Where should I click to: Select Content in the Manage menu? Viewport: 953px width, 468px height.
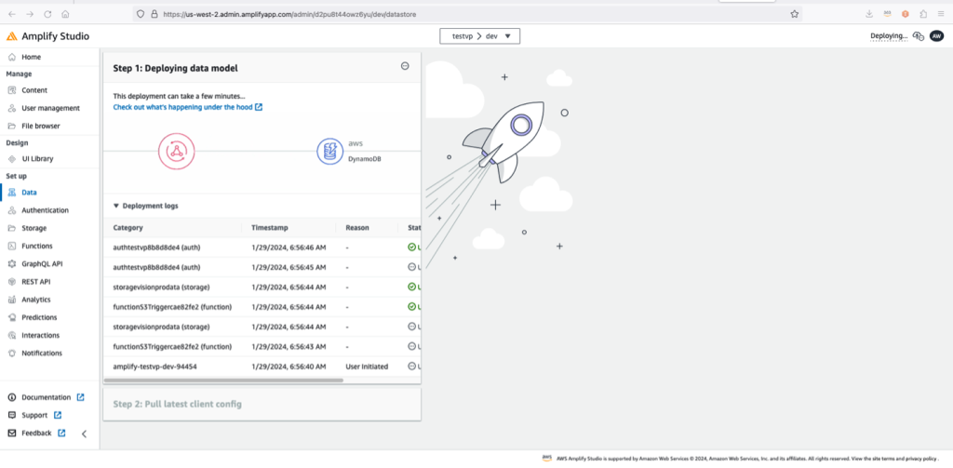(x=34, y=90)
